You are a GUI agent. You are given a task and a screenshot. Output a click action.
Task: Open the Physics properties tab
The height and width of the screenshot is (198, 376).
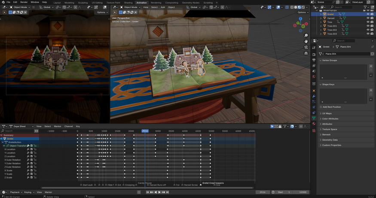coord(314,107)
